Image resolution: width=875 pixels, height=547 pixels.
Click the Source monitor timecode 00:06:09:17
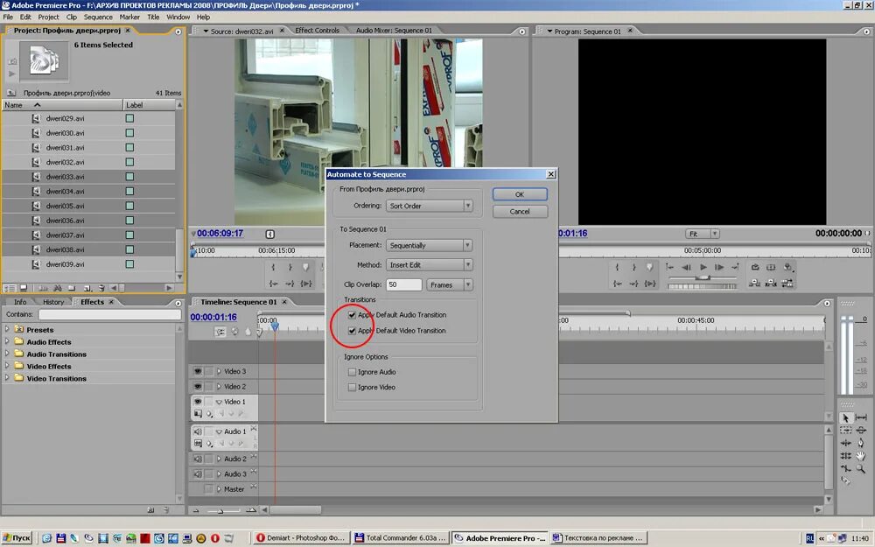tap(220, 234)
